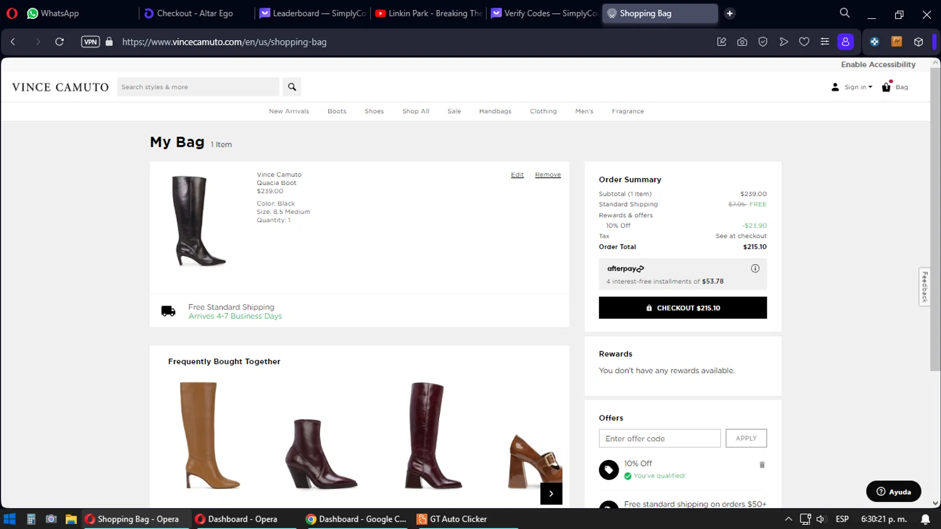This screenshot has height=529, width=941.
Task: Open the taskbar calculator icon
Action: pos(31,519)
